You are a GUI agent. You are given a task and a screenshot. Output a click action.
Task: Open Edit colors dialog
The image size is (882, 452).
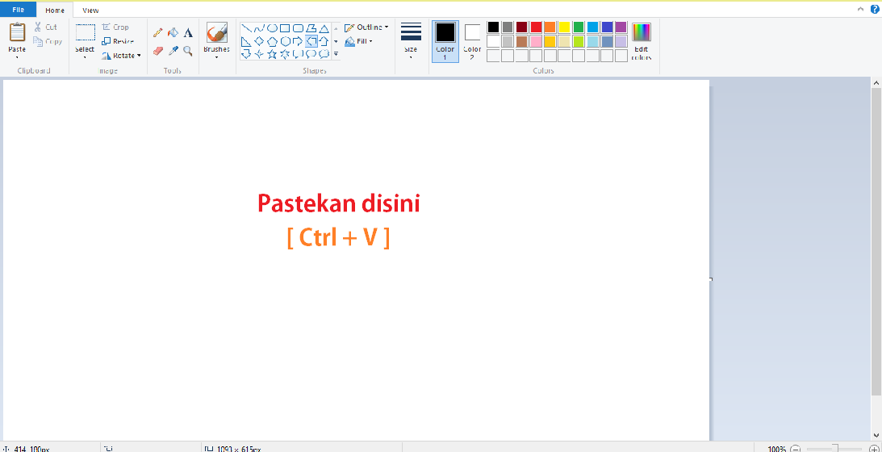[642, 41]
